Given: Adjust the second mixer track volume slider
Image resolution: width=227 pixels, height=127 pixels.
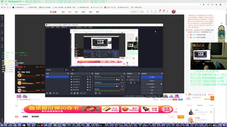Looking at the screenshot, I should tap(106, 86).
